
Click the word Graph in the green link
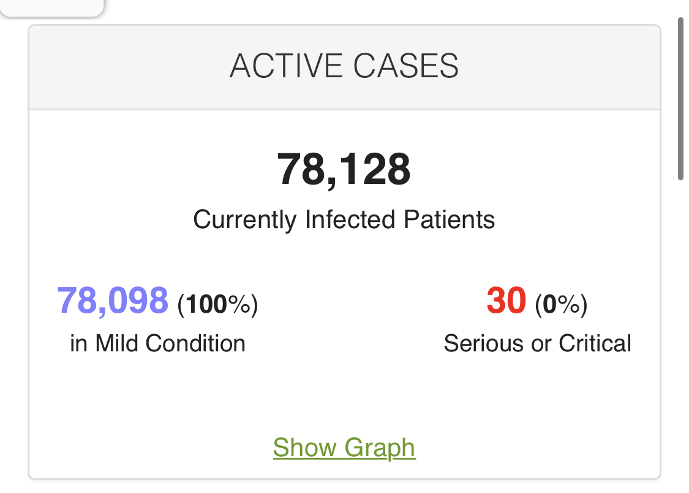point(380,448)
